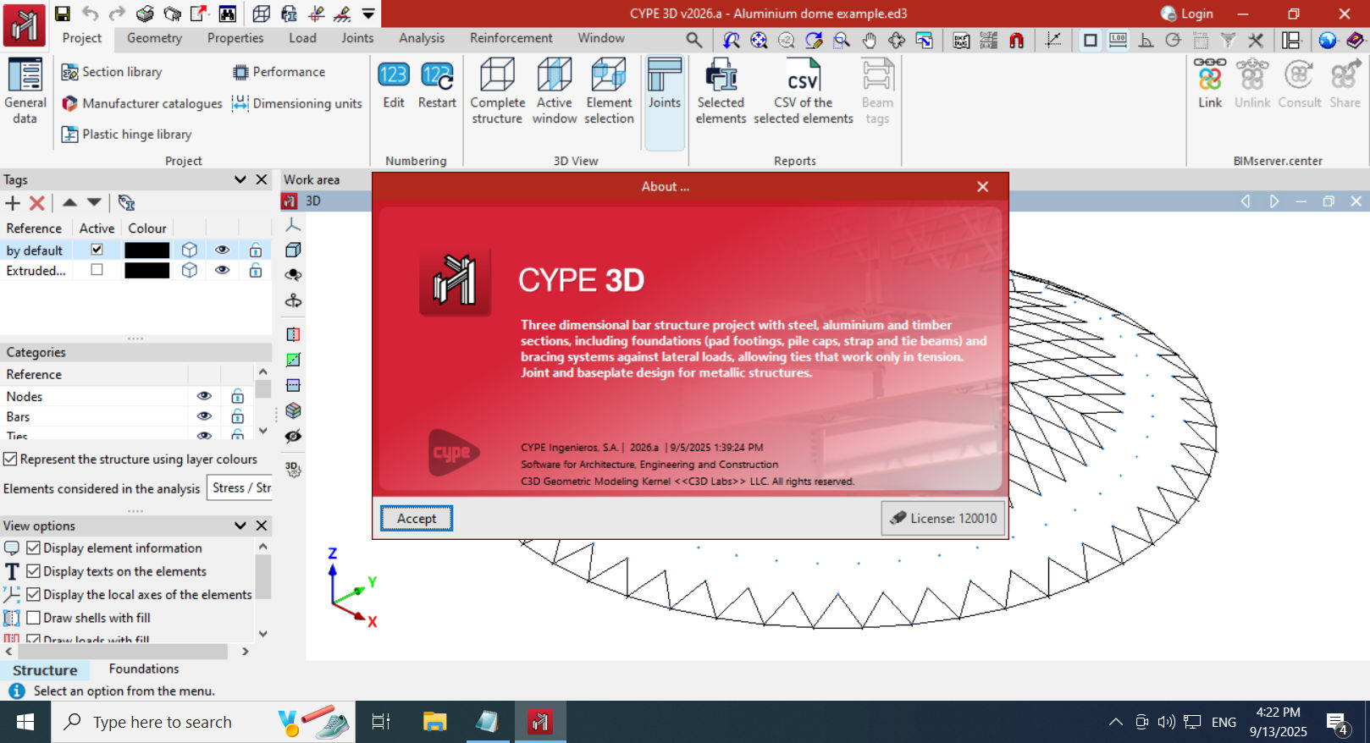Click the Accept button in the About dialog
This screenshot has width=1370, height=743.
click(417, 518)
